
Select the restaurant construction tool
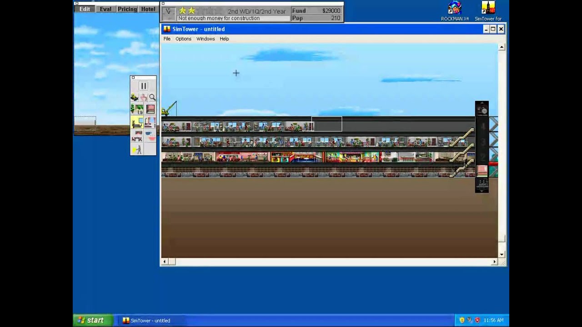tap(137, 136)
